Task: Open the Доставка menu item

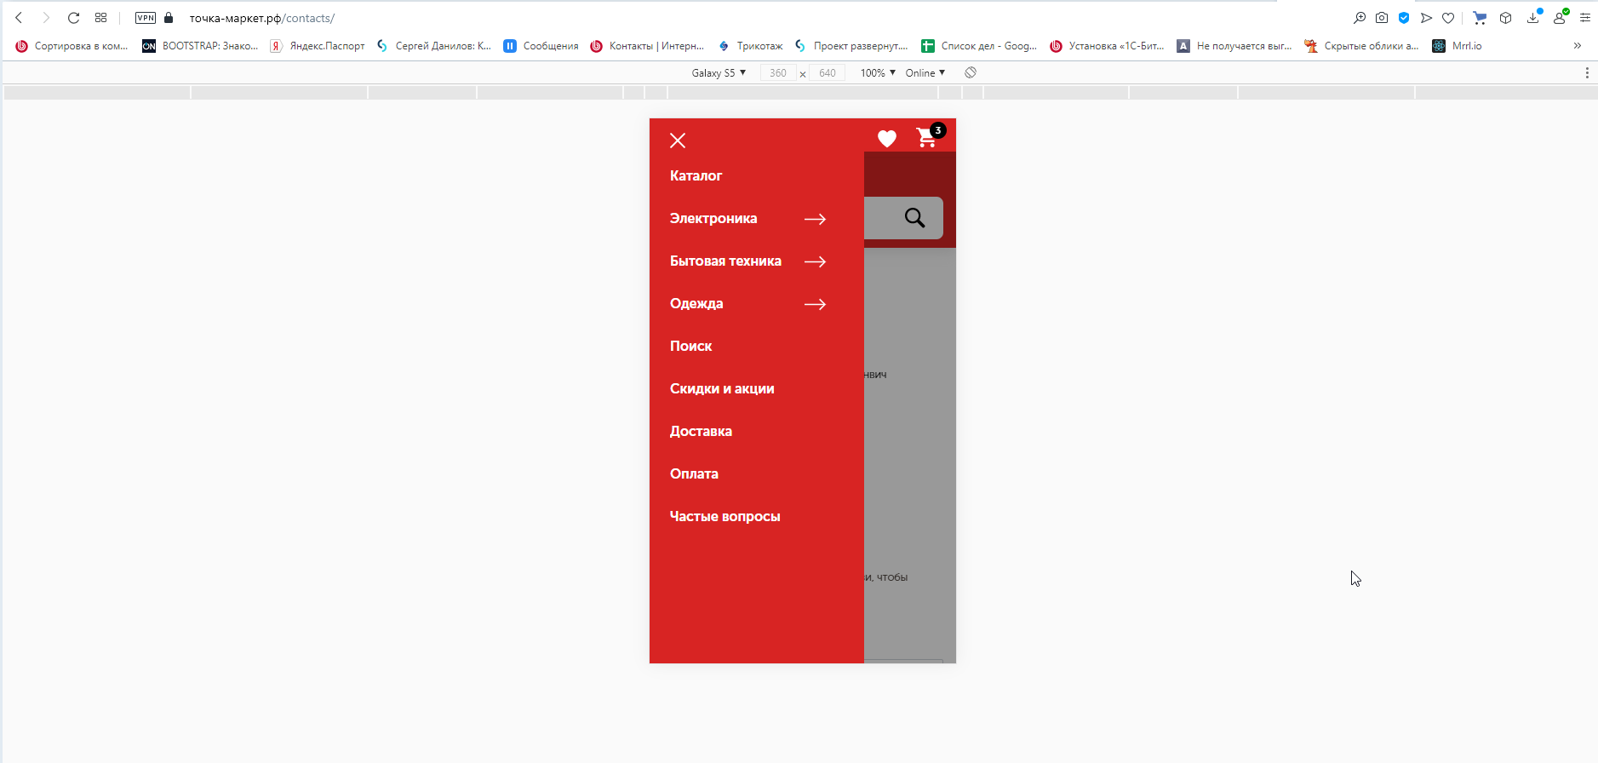Action: [701, 431]
